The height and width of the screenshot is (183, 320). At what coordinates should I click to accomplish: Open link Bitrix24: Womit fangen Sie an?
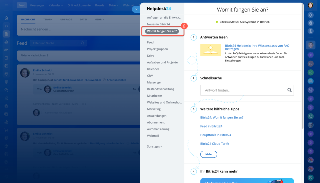222,117
